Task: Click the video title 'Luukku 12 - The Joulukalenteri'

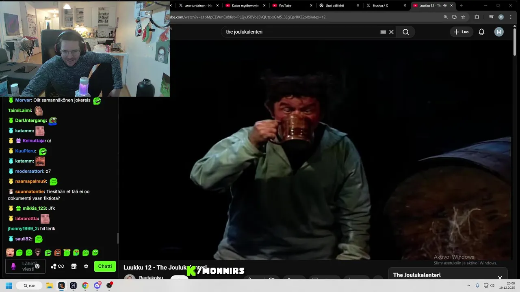Action: click(165, 267)
